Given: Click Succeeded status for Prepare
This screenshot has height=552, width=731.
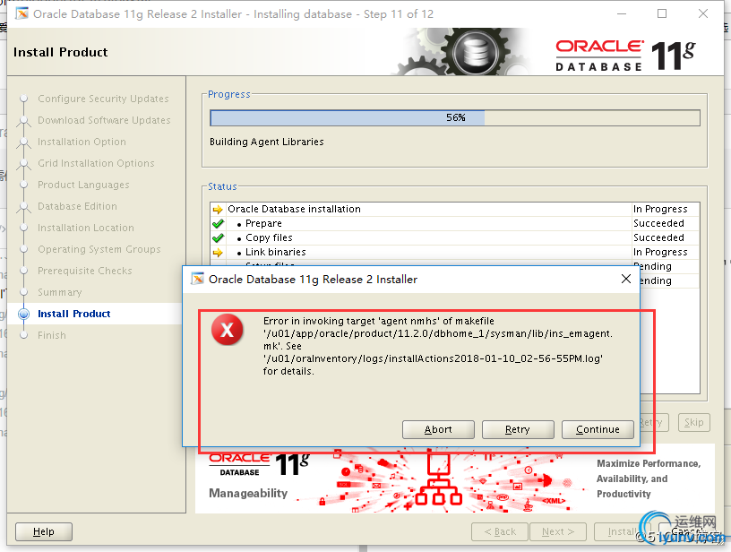Looking at the screenshot, I should (658, 223).
